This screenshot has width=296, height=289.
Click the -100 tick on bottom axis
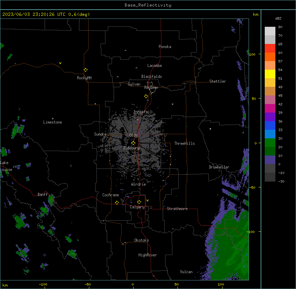click(x=43, y=284)
